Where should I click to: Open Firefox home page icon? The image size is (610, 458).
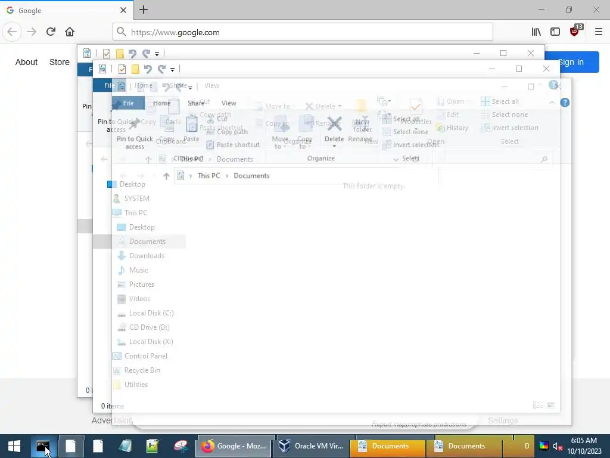pyautogui.click(x=70, y=32)
